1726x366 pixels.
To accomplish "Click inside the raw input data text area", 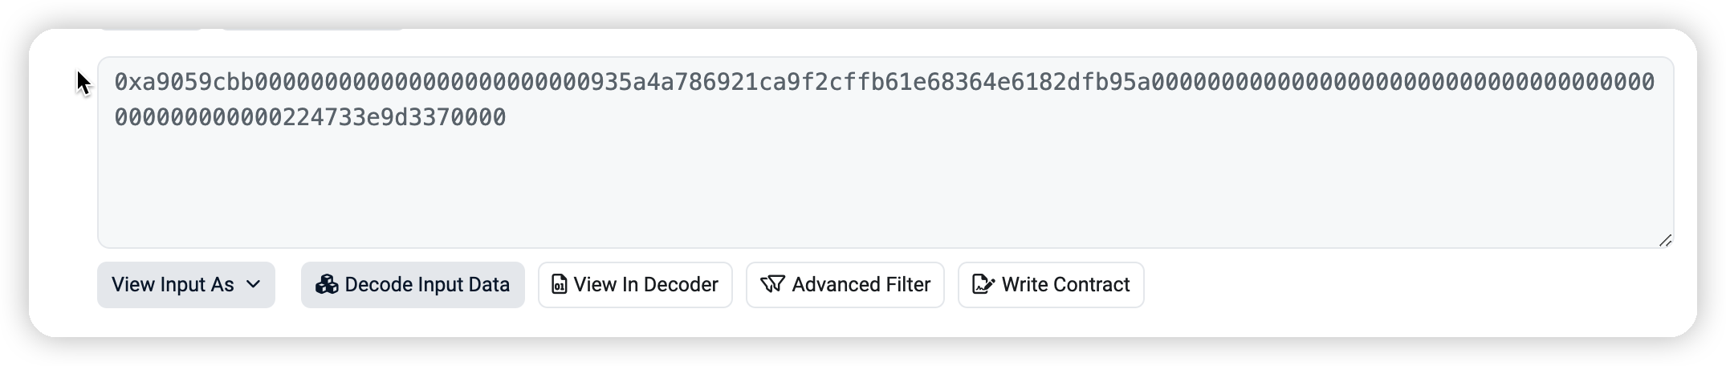I will [885, 152].
